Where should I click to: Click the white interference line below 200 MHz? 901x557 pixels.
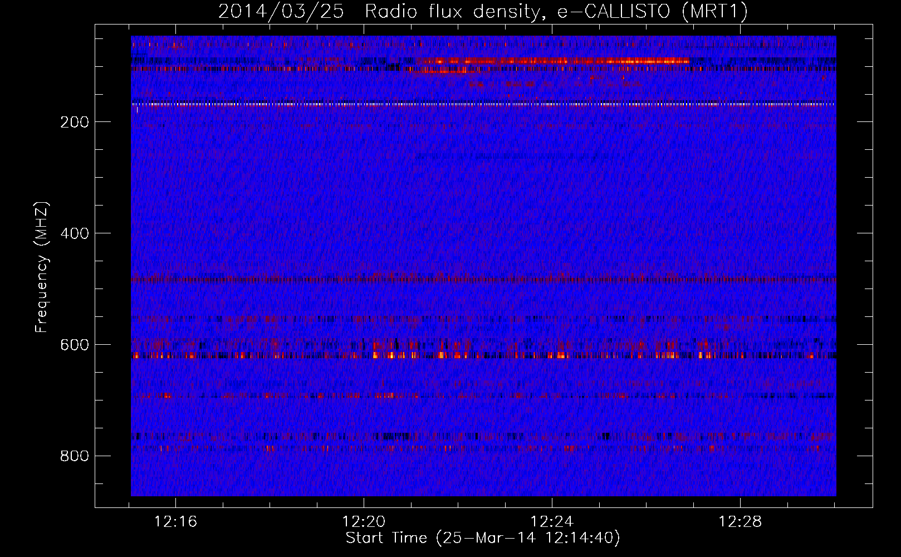483,104
